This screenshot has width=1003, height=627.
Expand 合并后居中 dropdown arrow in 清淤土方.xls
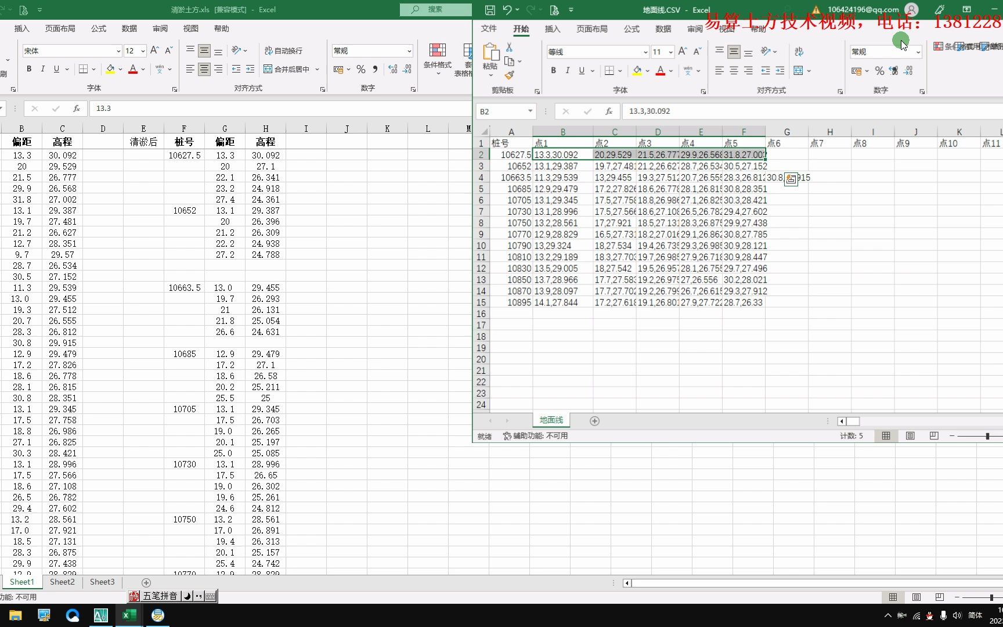coord(318,69)
